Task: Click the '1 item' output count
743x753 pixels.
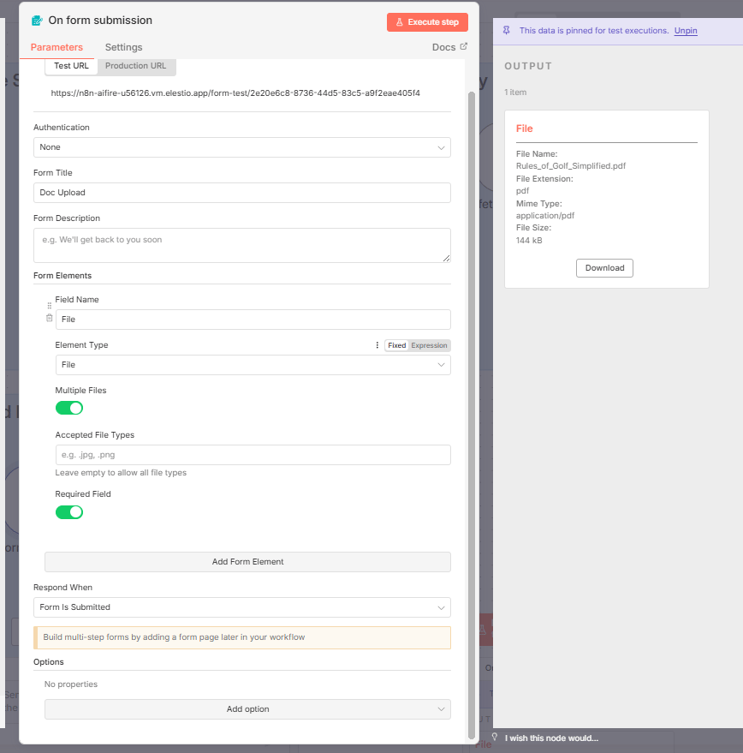Action: click(x=515, y=93)
